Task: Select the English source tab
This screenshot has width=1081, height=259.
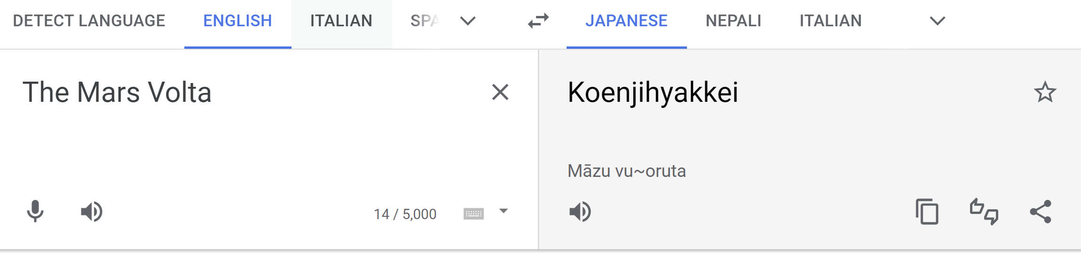Action: [237, 21]
